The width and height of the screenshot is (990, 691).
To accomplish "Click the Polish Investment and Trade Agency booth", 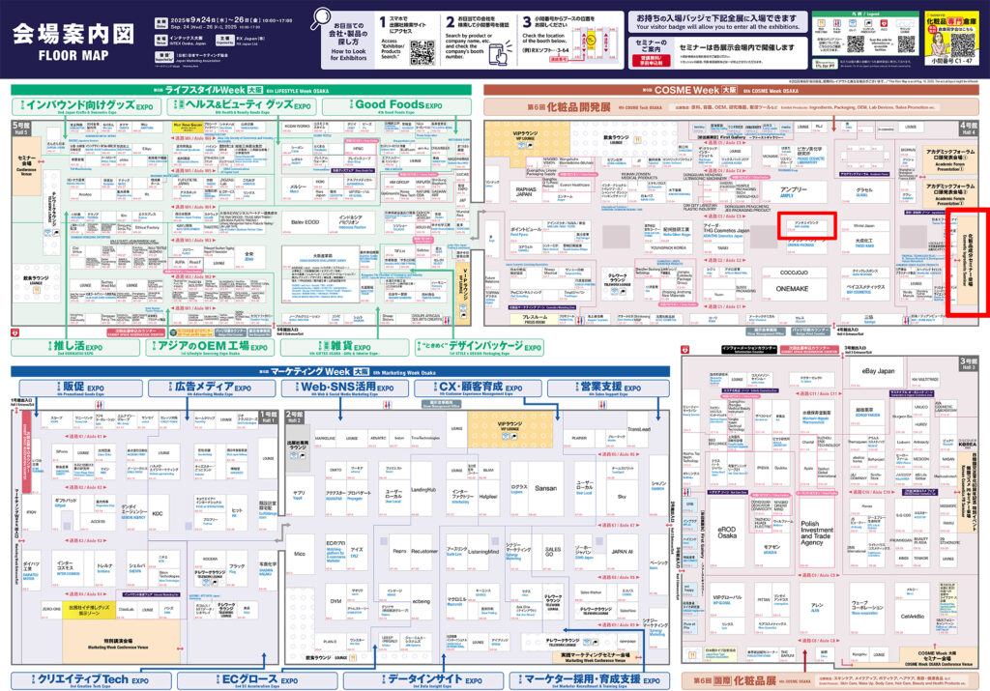I will [x=816, y=533].
